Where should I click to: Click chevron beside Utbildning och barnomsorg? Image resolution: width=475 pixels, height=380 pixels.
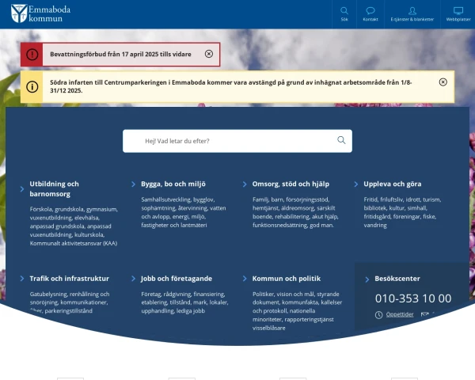22,189
